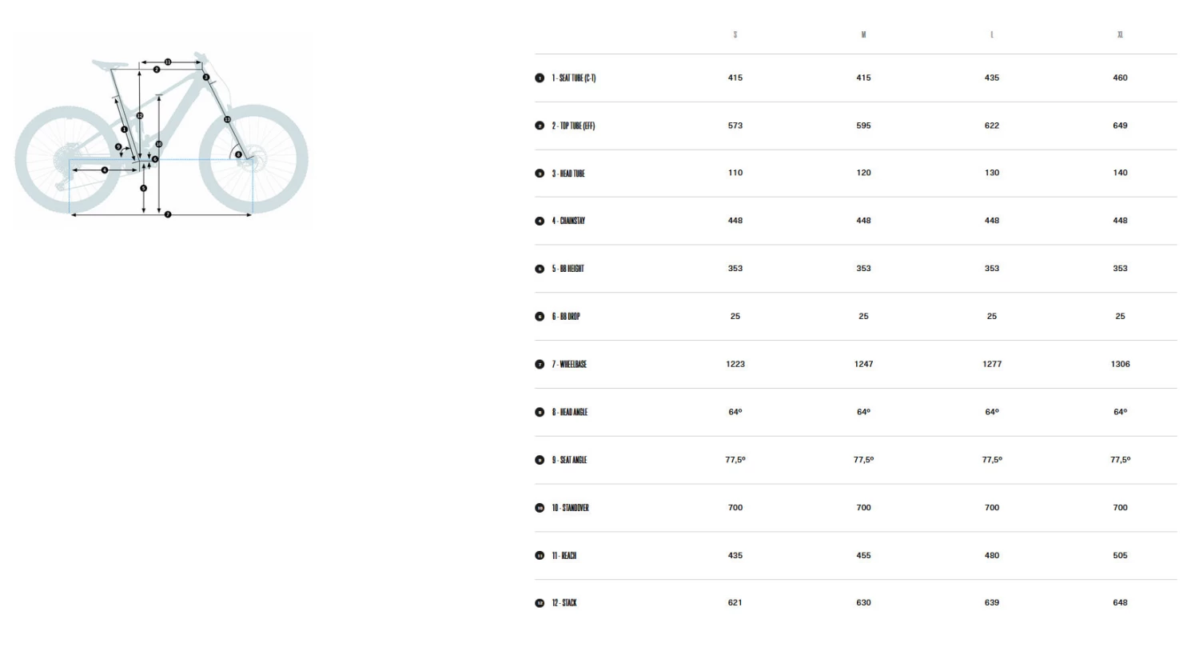Click the "8 - Head Angle" row label

569,413
